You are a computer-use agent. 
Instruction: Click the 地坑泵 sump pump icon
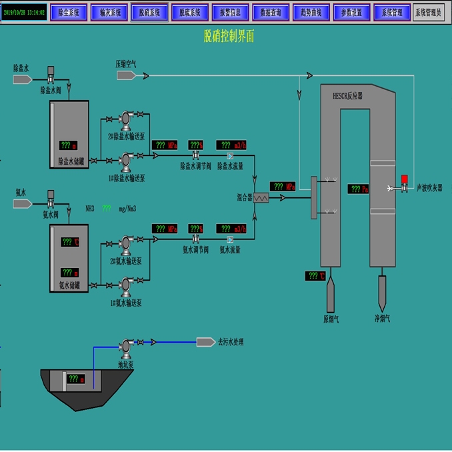tap(126, 349)
